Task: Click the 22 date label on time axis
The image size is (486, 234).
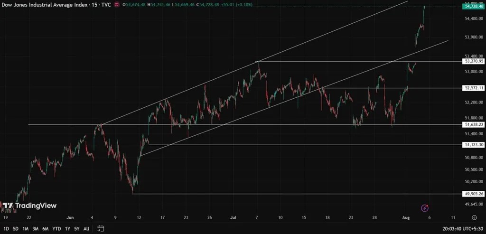Action: [x=29, y=217]
